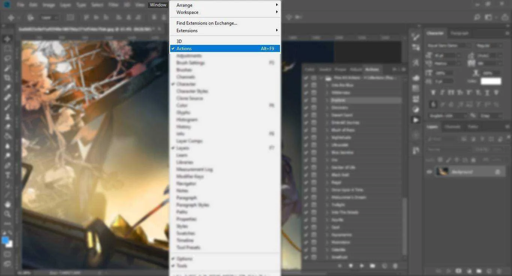
Task: Choose 3D in the Window menu
Action: [x=225, y=41]
